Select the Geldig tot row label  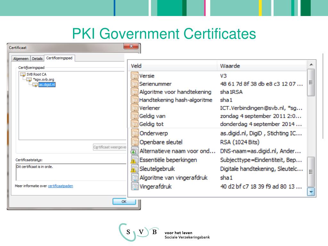tap(151, 124)
